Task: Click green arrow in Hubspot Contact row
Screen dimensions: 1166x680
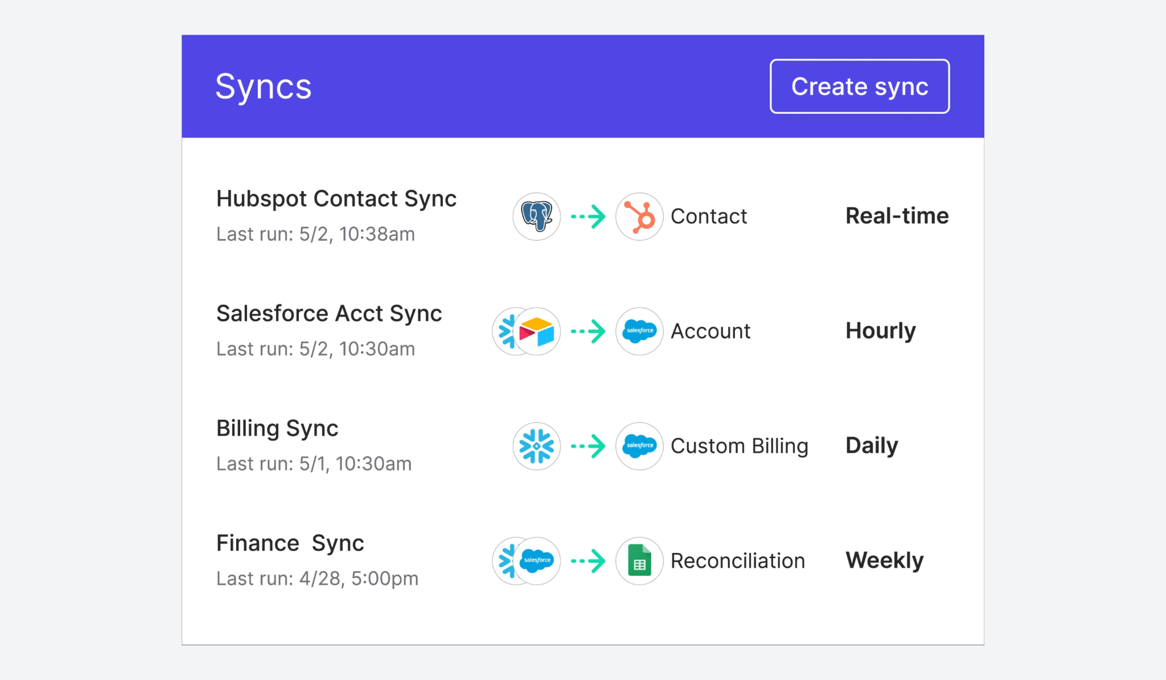Action: 588,216
